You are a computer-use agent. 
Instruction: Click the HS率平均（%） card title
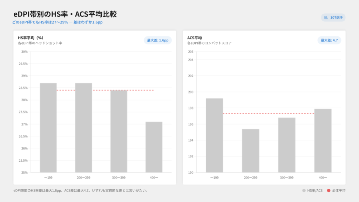point(31,38)
